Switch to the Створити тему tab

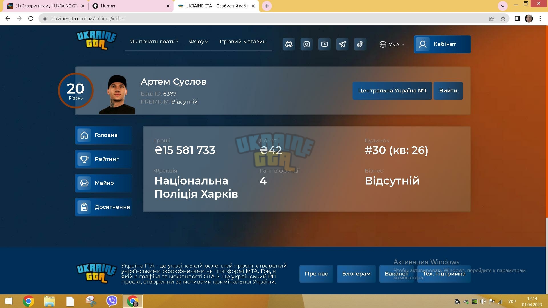[46, 6]
